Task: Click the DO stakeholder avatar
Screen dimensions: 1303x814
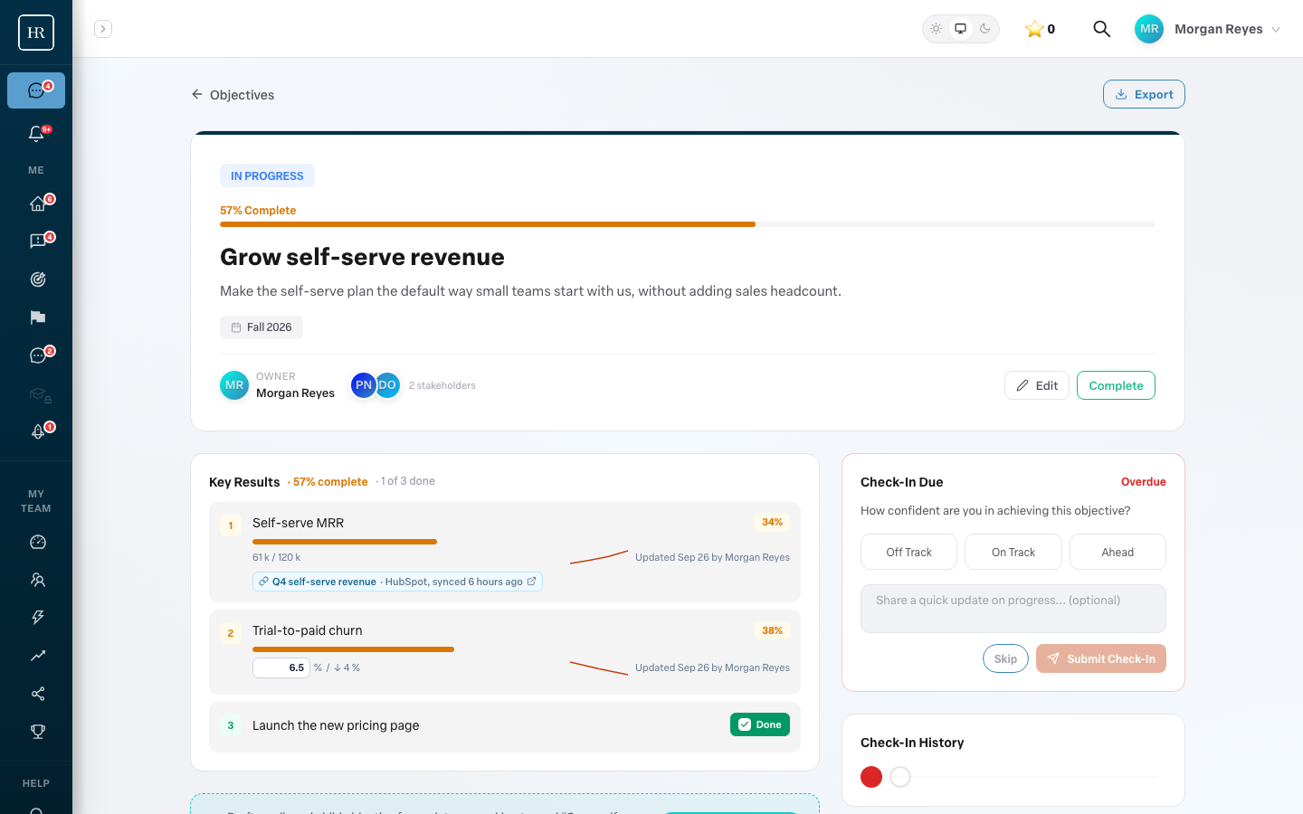Action: pyautogui.click(x=387, y=385)
